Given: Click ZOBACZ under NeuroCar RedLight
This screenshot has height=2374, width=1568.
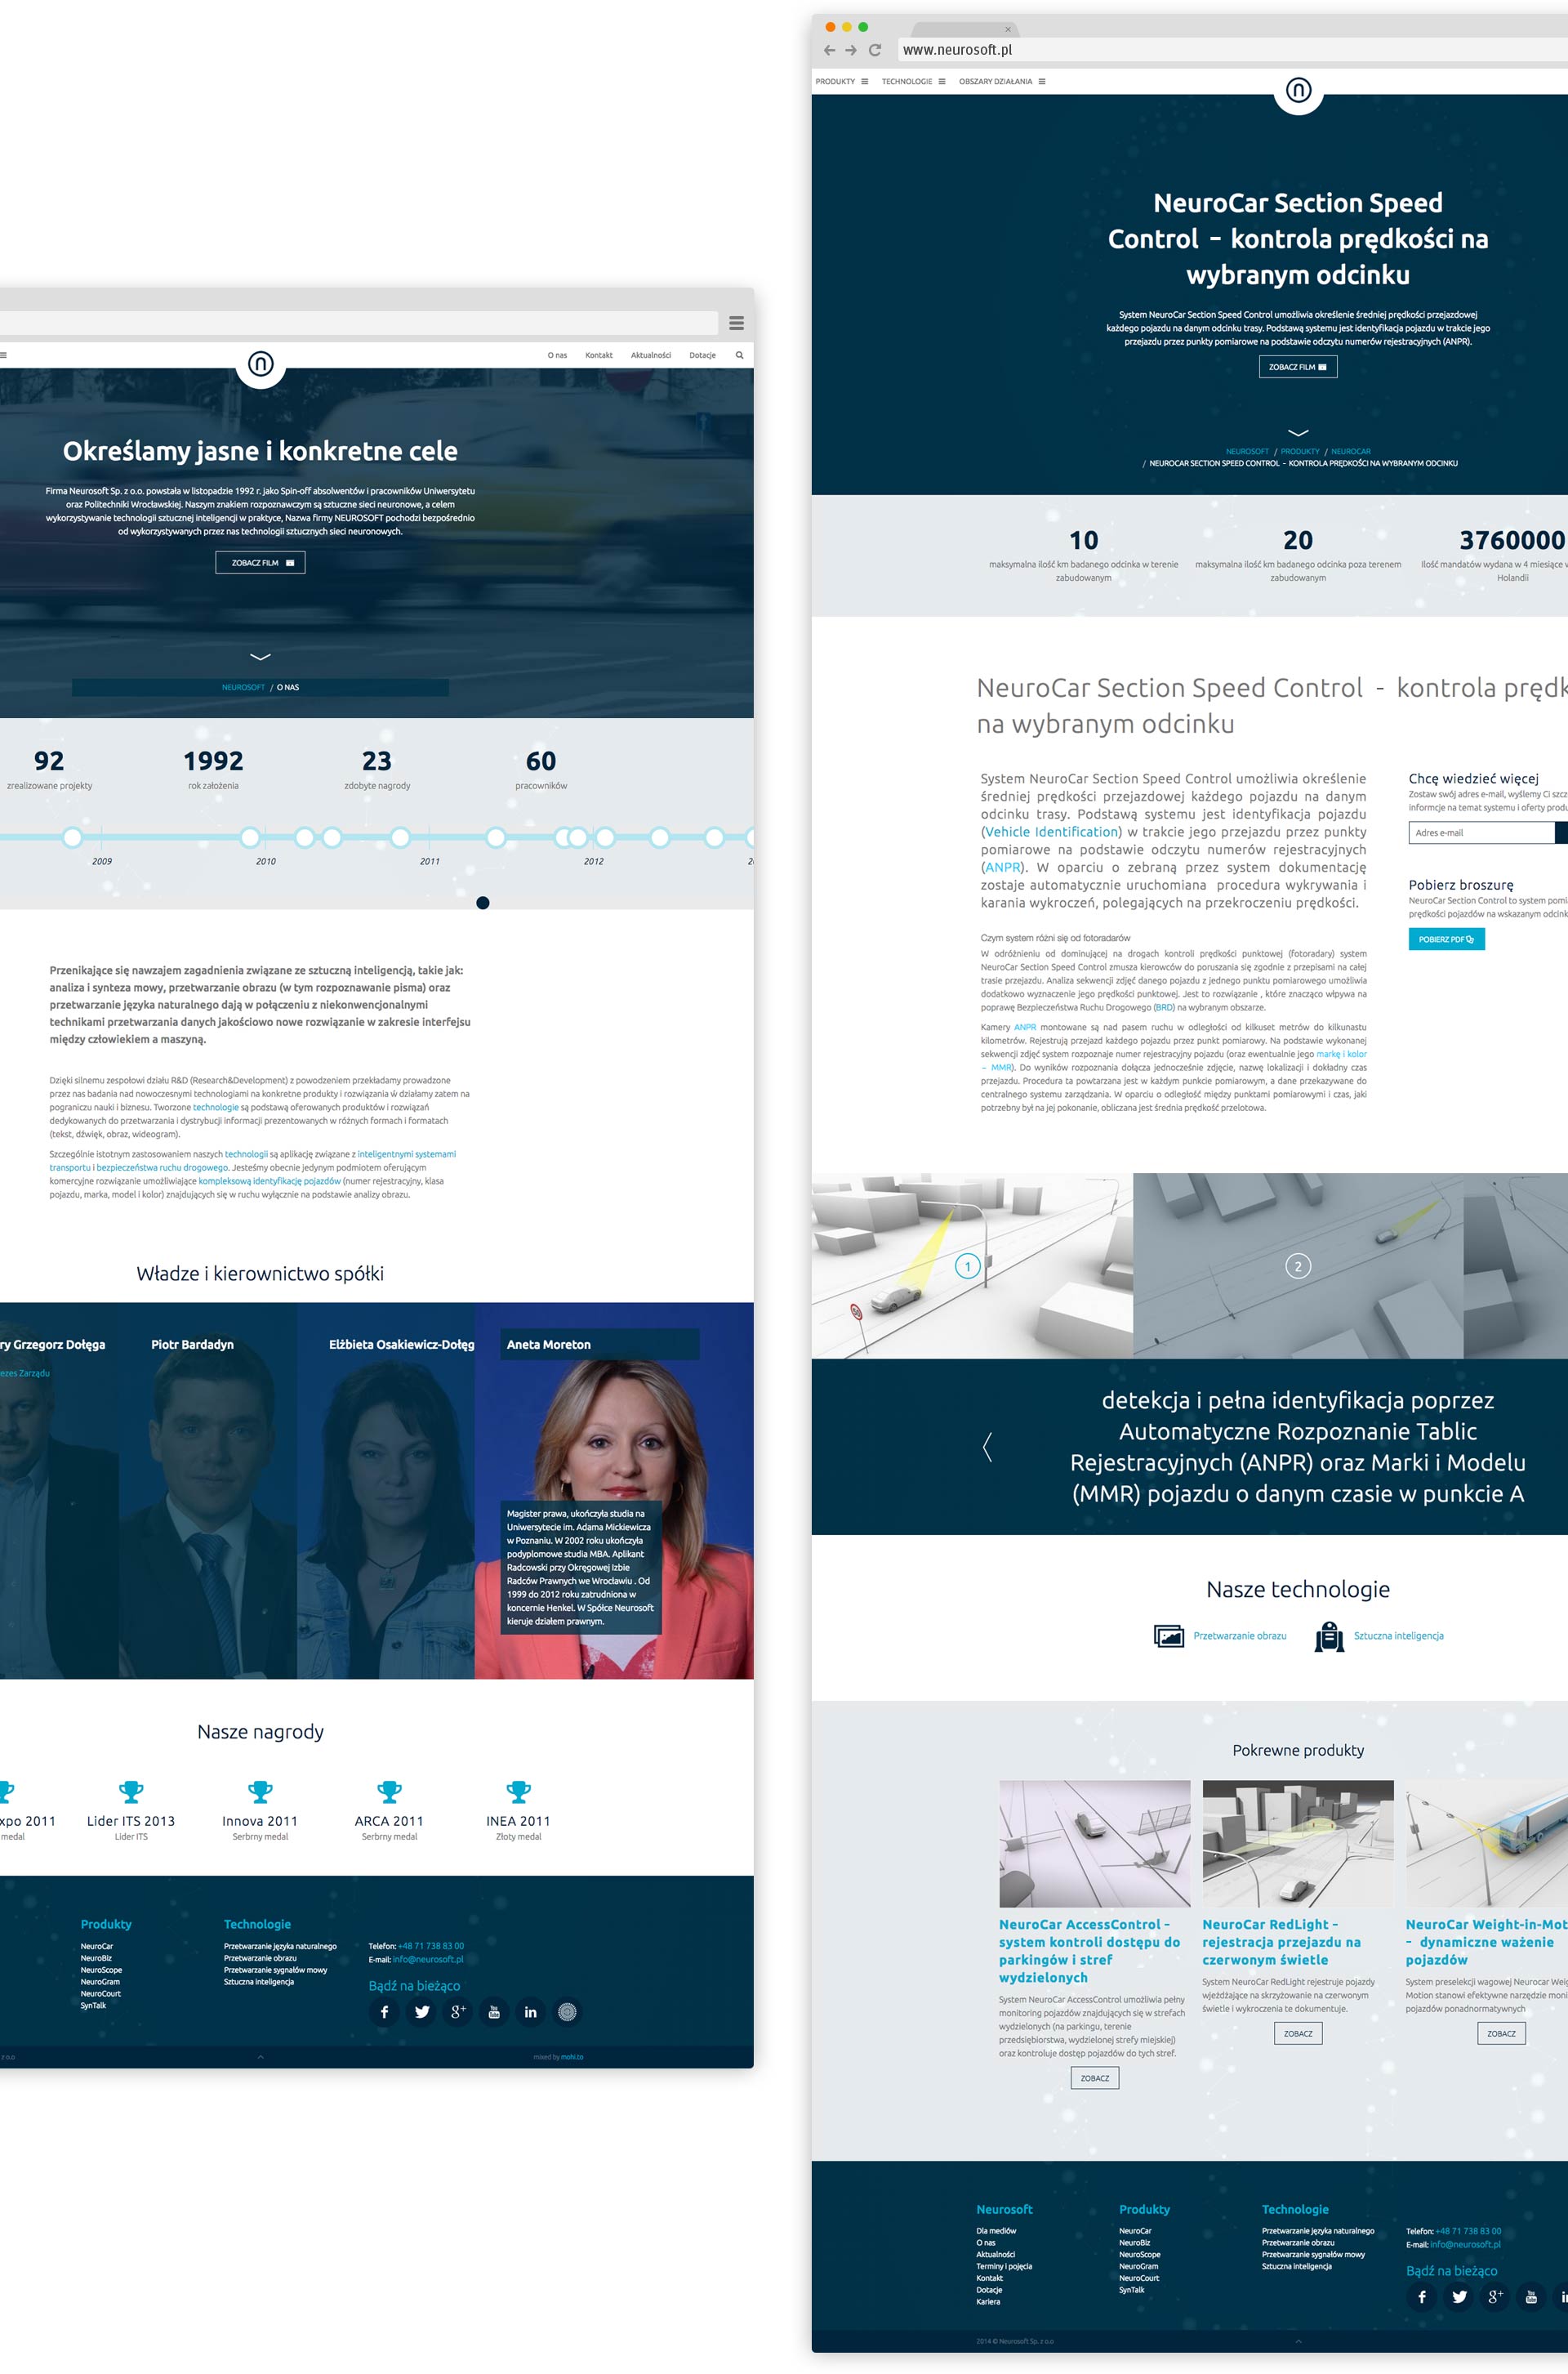Looking at the screenshot, I should 1298,2033.
